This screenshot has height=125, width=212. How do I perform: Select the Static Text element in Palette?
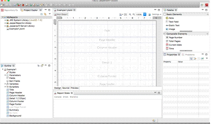coord(172,25)
